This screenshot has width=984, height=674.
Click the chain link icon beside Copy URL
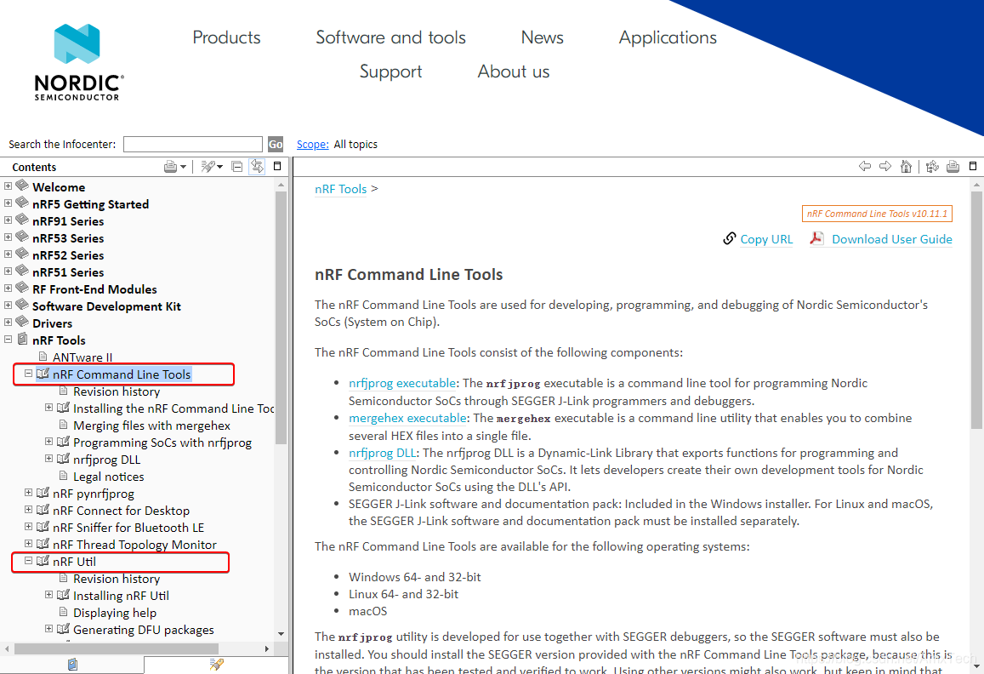[x=729, y=238]
